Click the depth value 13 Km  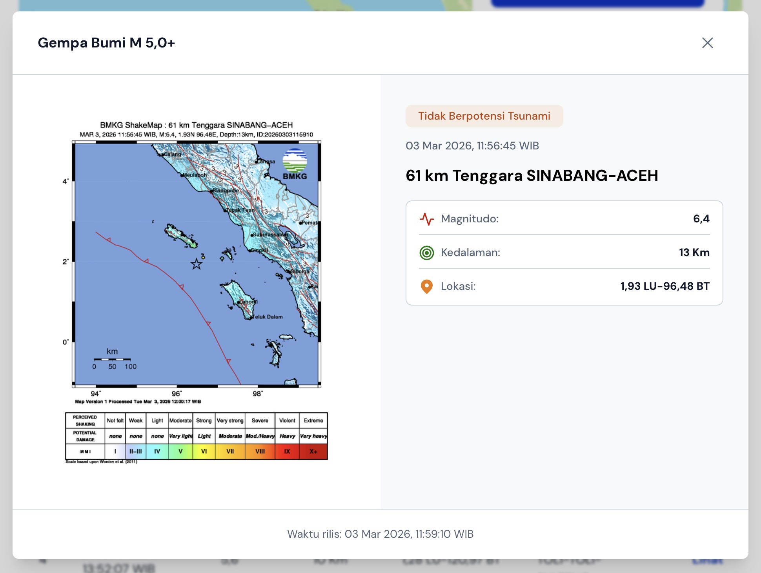point(694,253)
